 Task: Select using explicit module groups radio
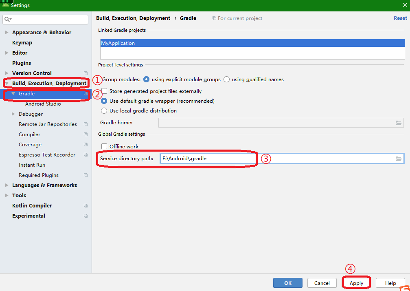click(147, 79)
